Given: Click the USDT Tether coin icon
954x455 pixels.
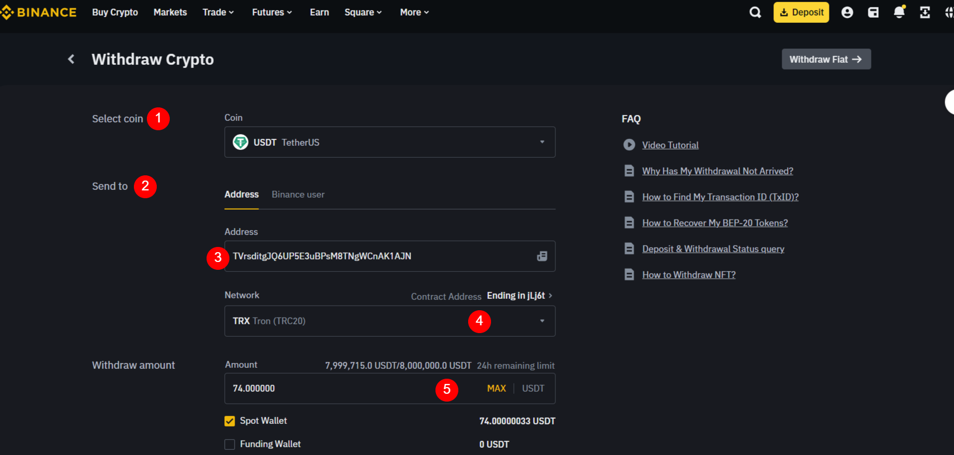Looking at the screenshot, I should pos(240,142).
